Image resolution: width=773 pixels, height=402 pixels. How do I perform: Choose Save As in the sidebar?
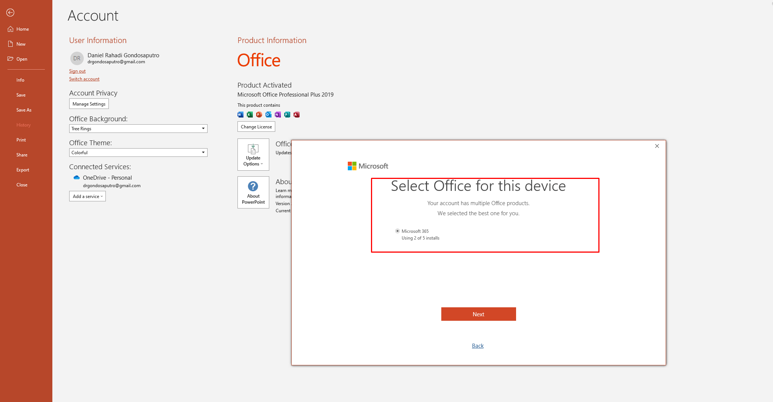tap(24, 110)
